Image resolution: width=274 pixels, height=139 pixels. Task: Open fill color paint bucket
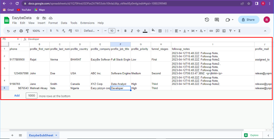click(x=153, y=31)
